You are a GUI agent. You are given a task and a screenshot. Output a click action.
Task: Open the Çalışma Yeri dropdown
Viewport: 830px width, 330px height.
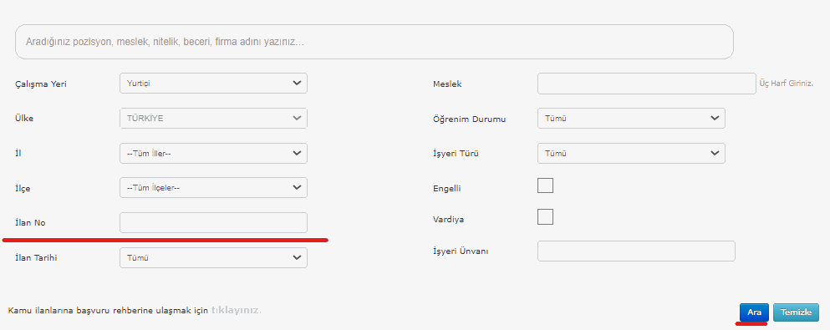[213, 83]
